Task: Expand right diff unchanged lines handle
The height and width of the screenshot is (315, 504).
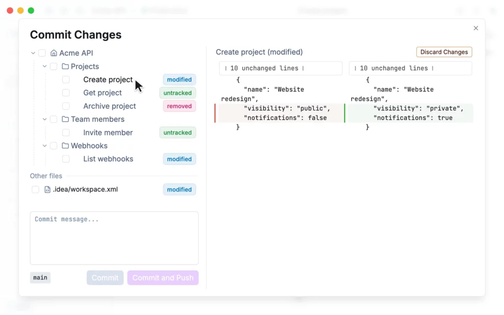Action: tap(410, 68)
